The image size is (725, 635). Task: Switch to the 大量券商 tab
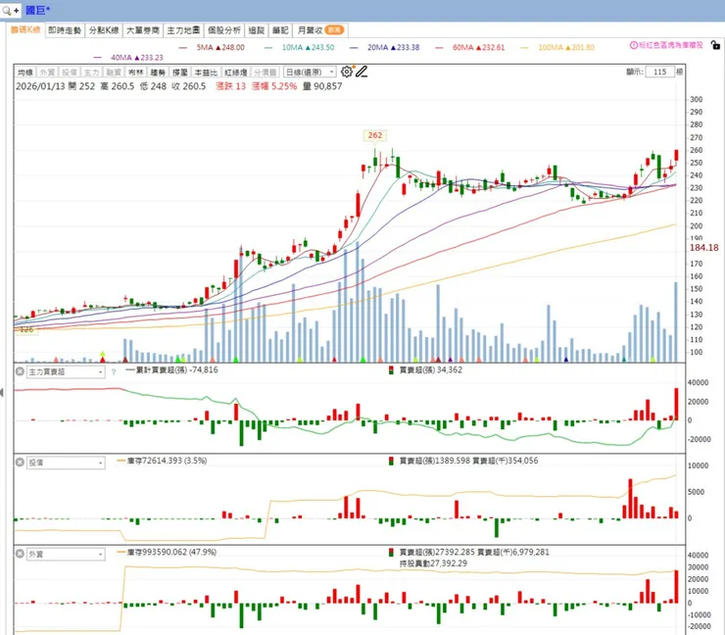point(143,30)
